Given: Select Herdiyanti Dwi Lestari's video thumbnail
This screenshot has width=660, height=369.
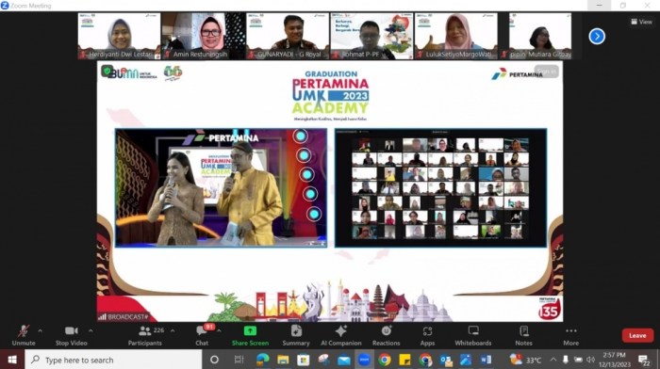Looking at the screenshot, I should (x=119, y=36).
